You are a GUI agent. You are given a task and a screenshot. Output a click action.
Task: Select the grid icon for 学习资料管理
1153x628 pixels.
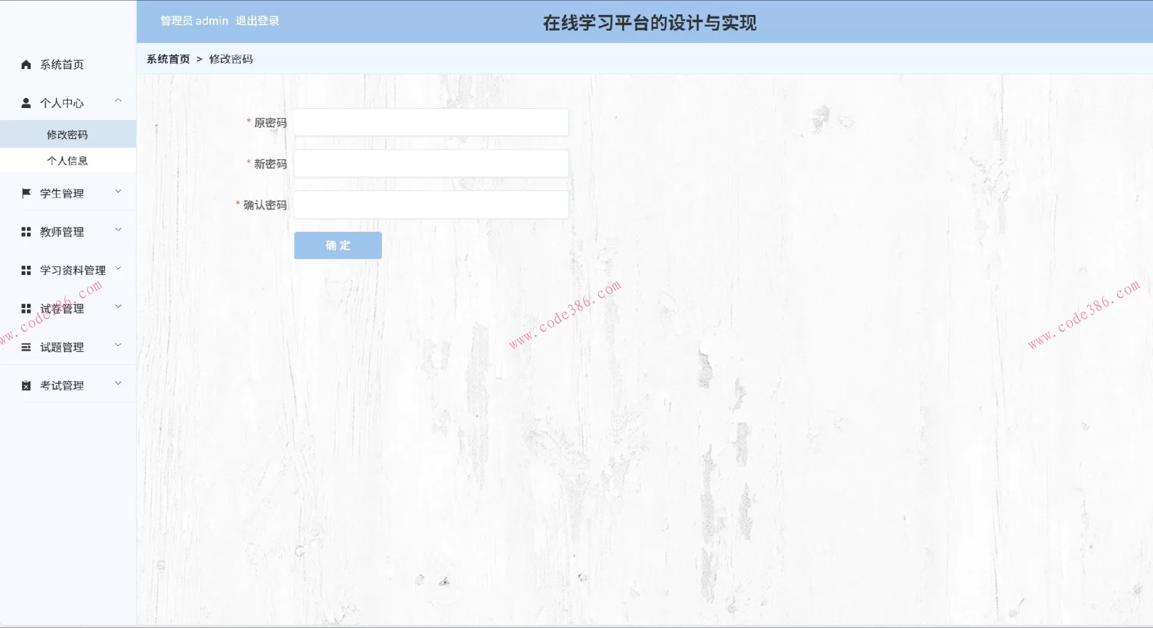(x=25, y=270)
